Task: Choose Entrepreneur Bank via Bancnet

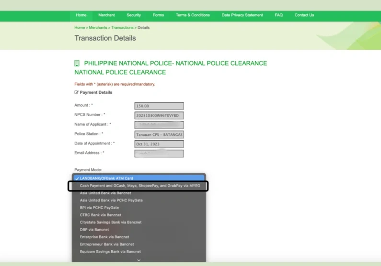Action: (139, 244)
